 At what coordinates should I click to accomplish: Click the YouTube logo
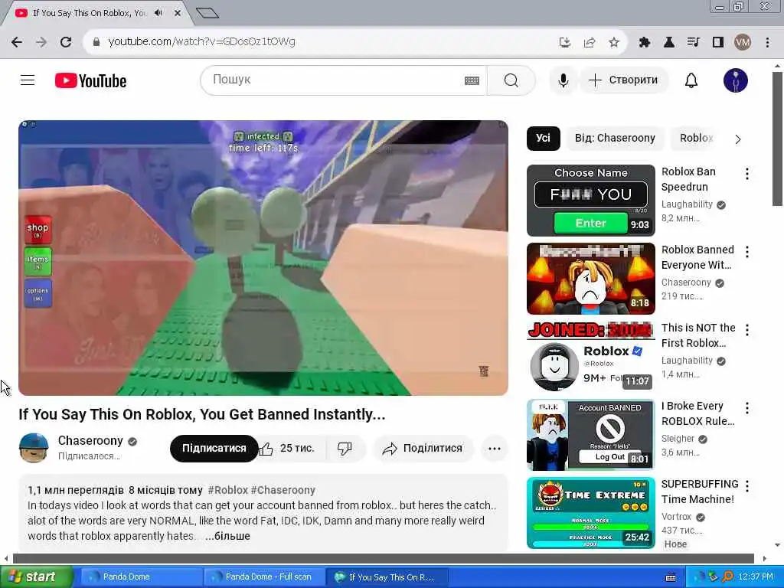point(90,80)
